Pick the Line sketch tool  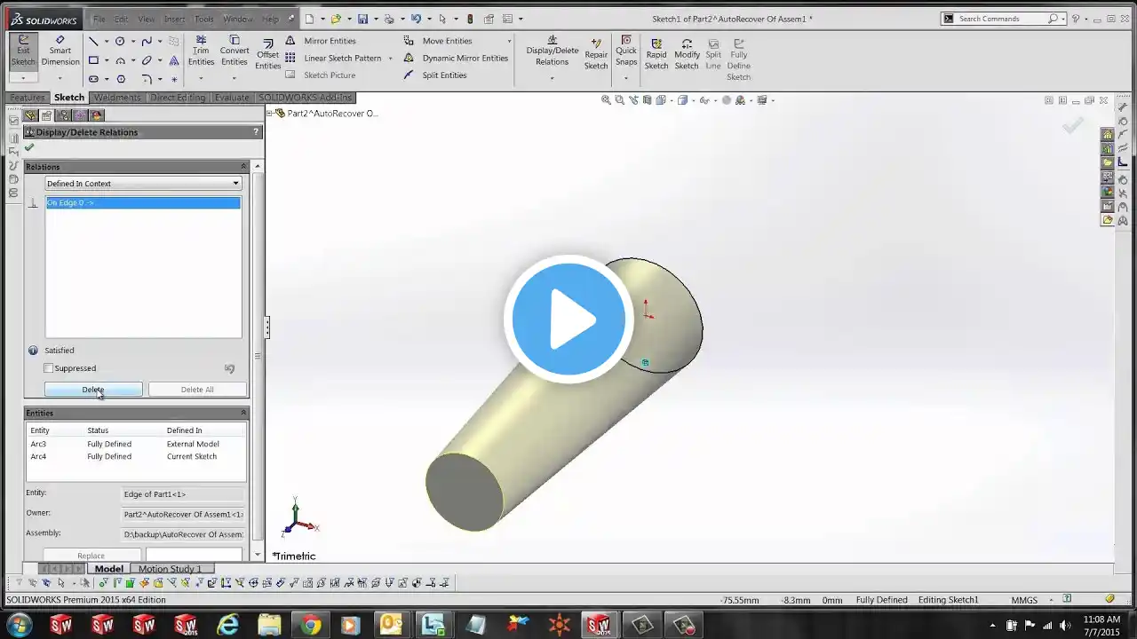[93, 41]
